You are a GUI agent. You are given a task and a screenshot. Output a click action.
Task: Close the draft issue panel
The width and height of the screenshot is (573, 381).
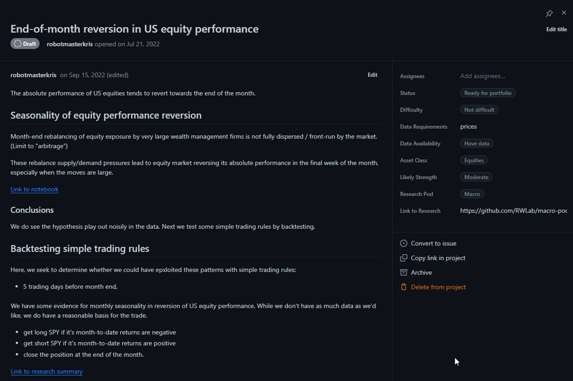pos(564,13)
